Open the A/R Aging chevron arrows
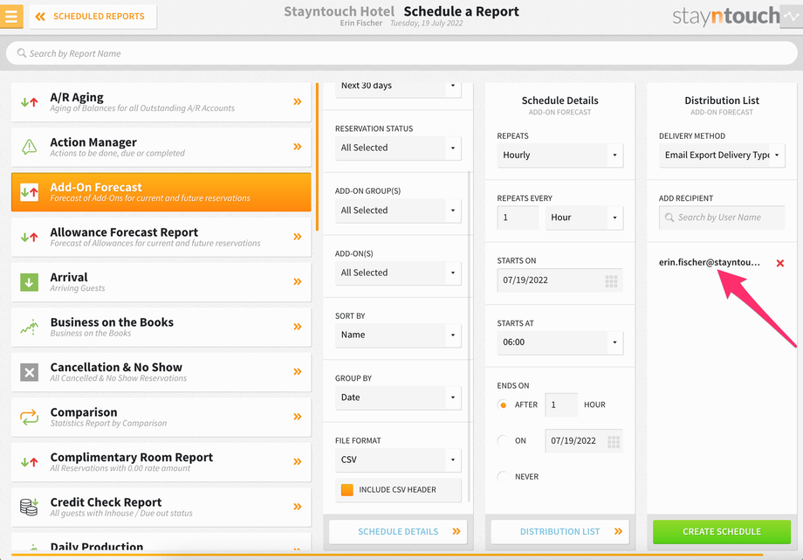This screenshot has width=803, height=560. [x=297, y=101]
